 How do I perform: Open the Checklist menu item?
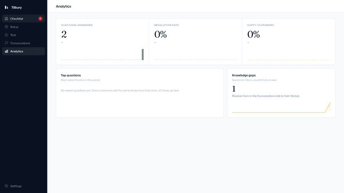pos(24,19)
